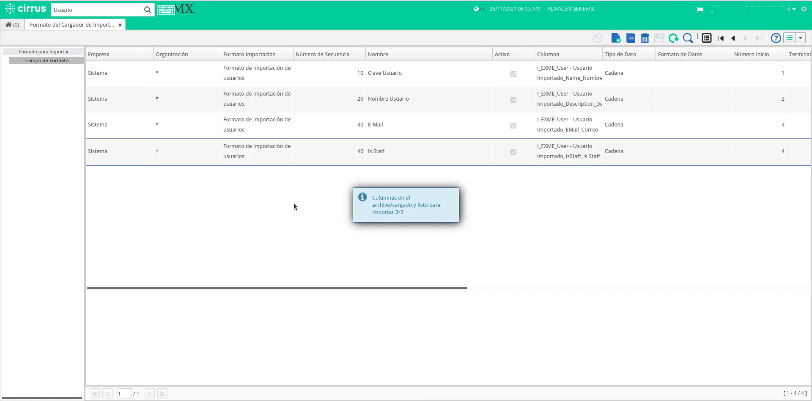Uncheck Activo for the E-Mail row
The height and width of the screenshot is (401, 812).
513,126
